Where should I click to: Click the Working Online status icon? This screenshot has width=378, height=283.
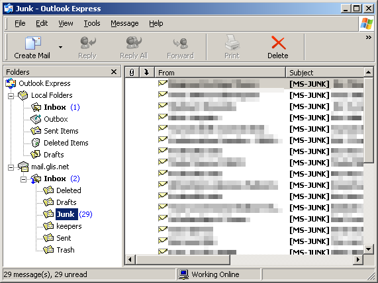[183, 274]
